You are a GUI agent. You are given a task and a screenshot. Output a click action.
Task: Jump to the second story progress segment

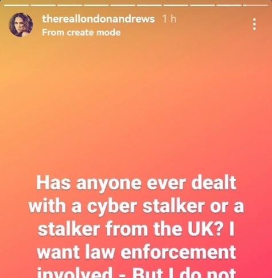(x=43, y=5)
